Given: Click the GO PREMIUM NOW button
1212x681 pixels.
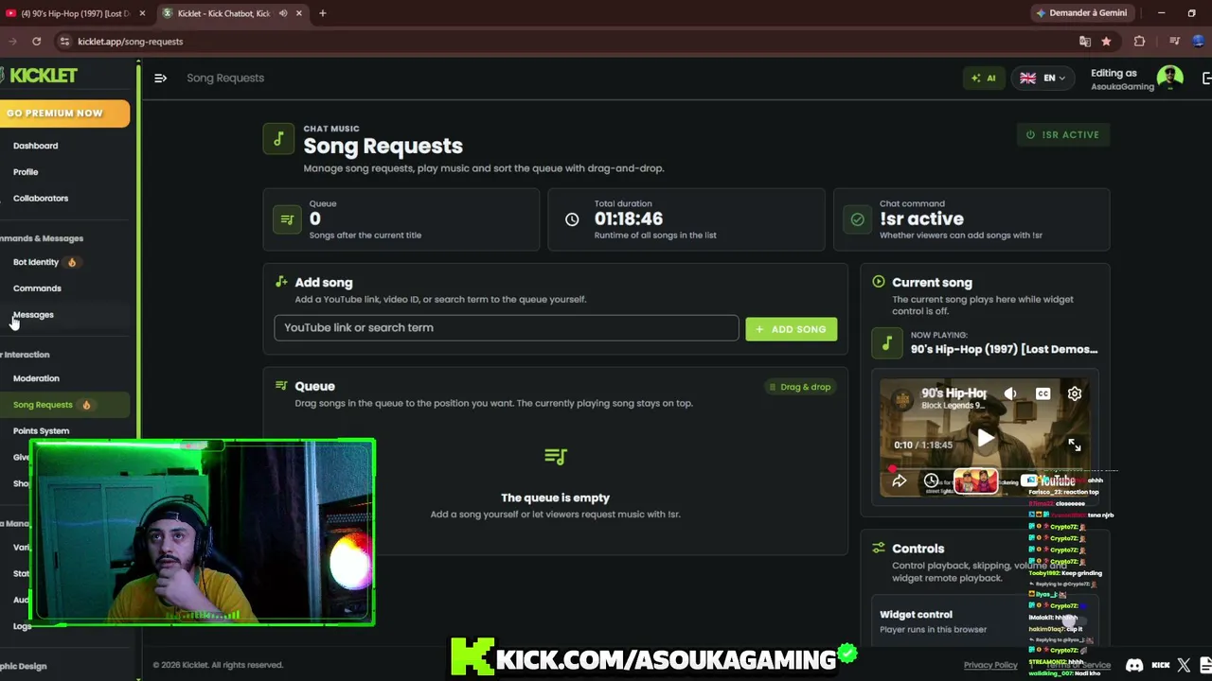Looking at the screenshot, I should point(62,113).
